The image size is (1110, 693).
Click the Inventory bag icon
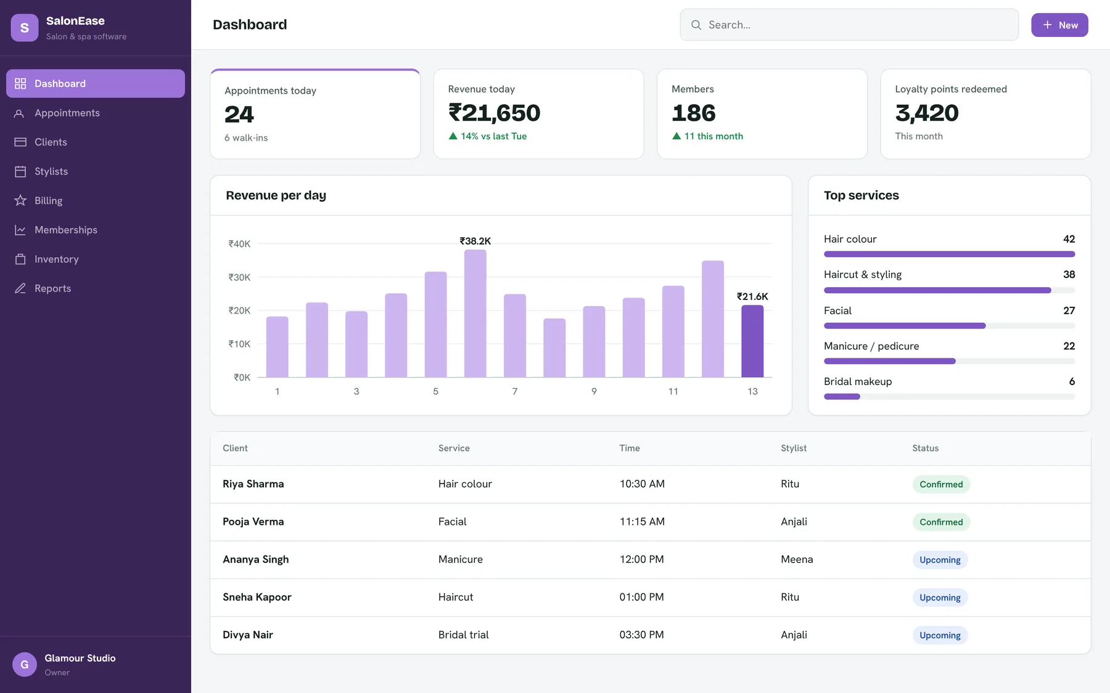pos(20,259)
